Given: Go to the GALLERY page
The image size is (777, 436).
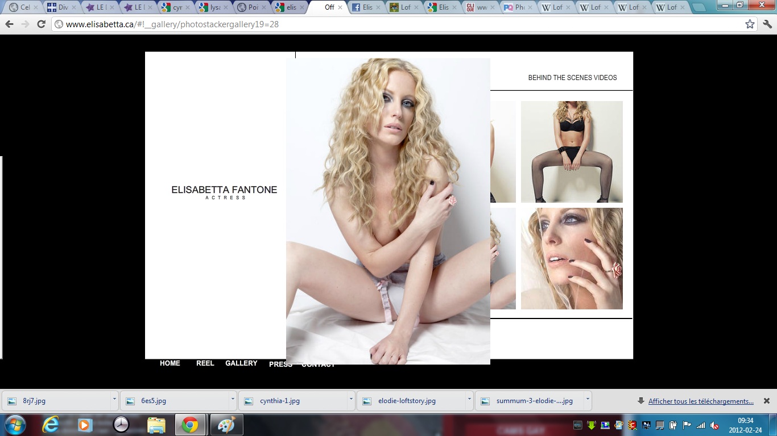Looking at the screenshot, I should 241,363.
